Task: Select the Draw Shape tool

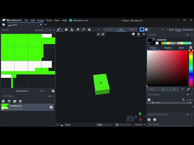Action: point(89,30)
